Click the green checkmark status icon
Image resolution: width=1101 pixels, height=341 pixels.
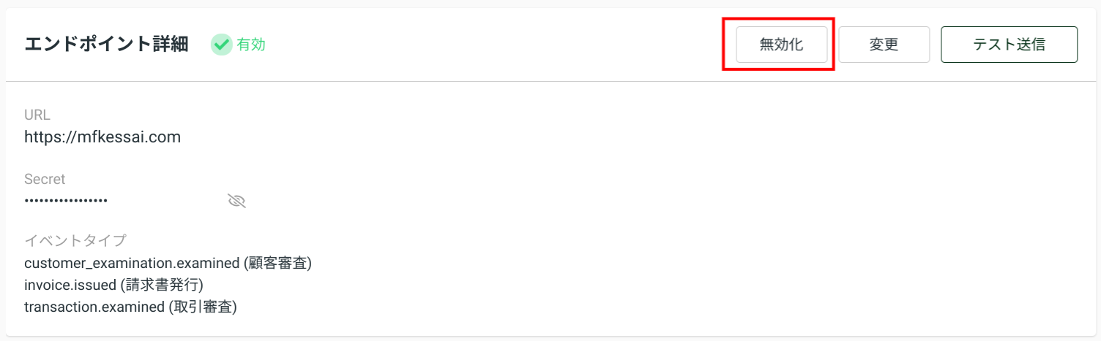click(221, 45)
